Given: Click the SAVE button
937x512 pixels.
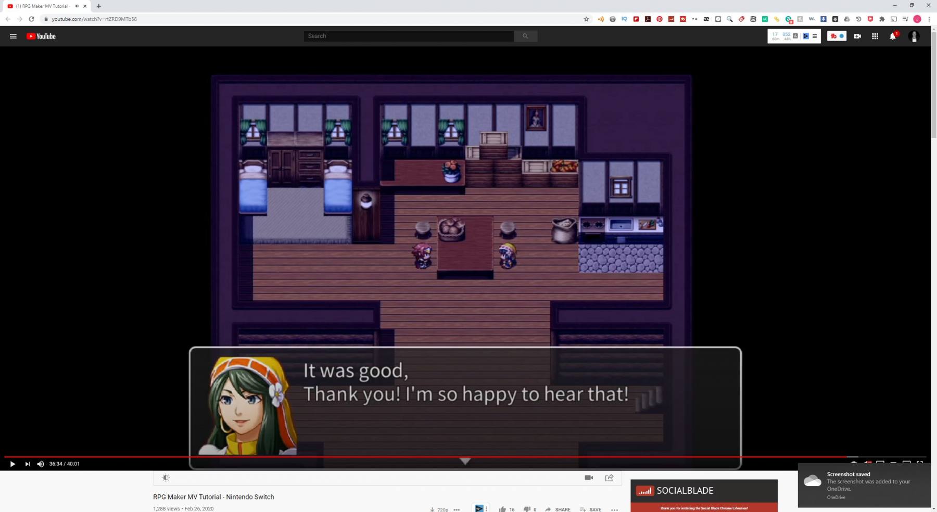Looking at the screenshot, I should coord(591,509).
